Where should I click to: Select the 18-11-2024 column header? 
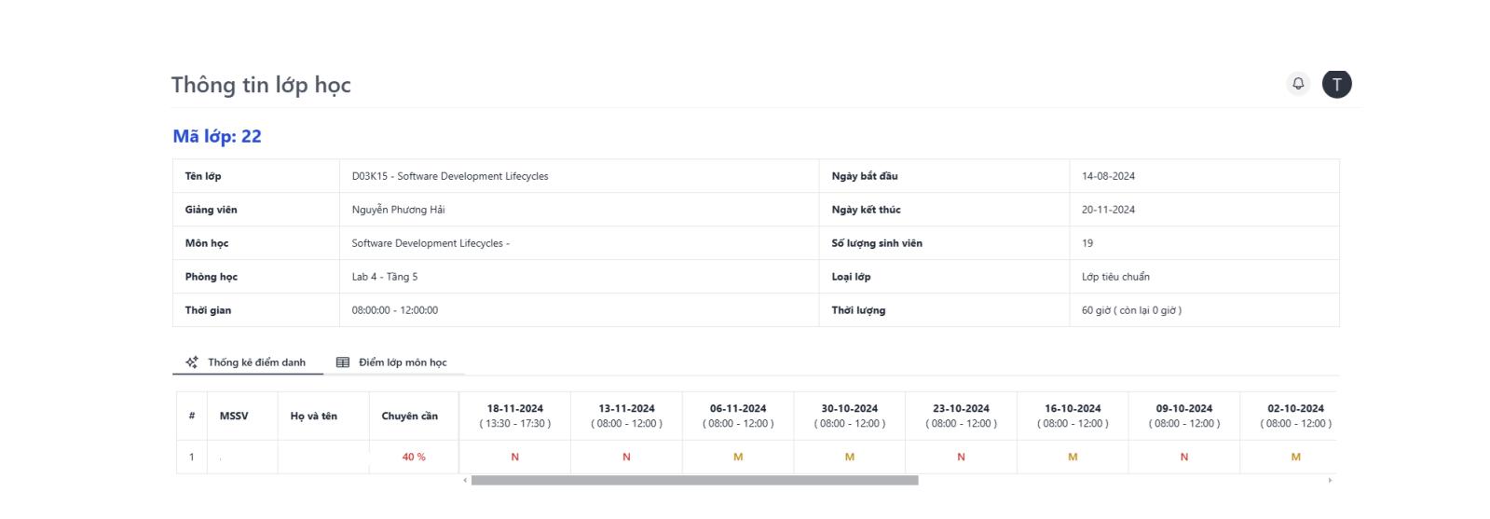coord(514,416)
